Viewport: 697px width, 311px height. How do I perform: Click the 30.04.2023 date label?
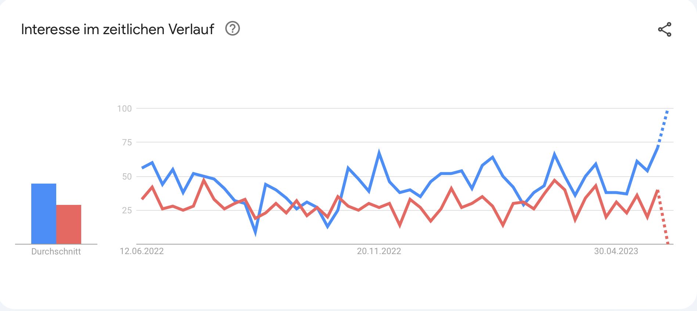tap(616, 251)
